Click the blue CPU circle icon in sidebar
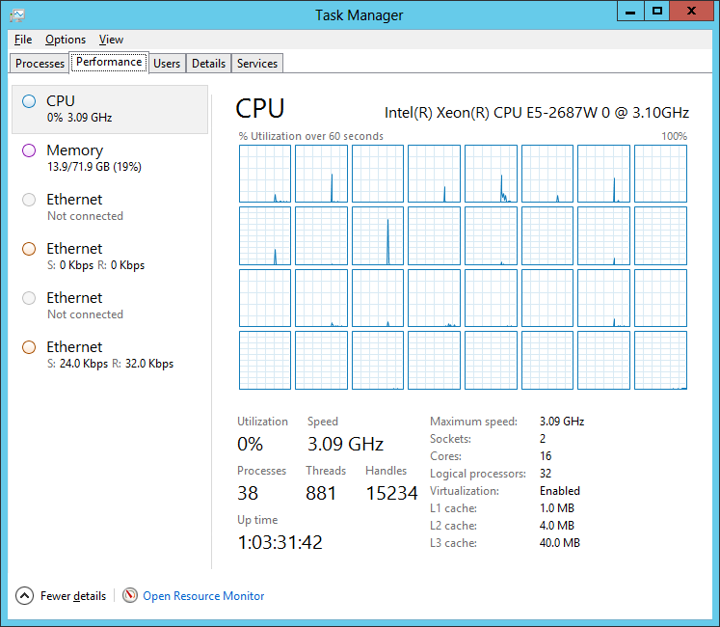The image size is (720, 627). click(x=29, y=101)
